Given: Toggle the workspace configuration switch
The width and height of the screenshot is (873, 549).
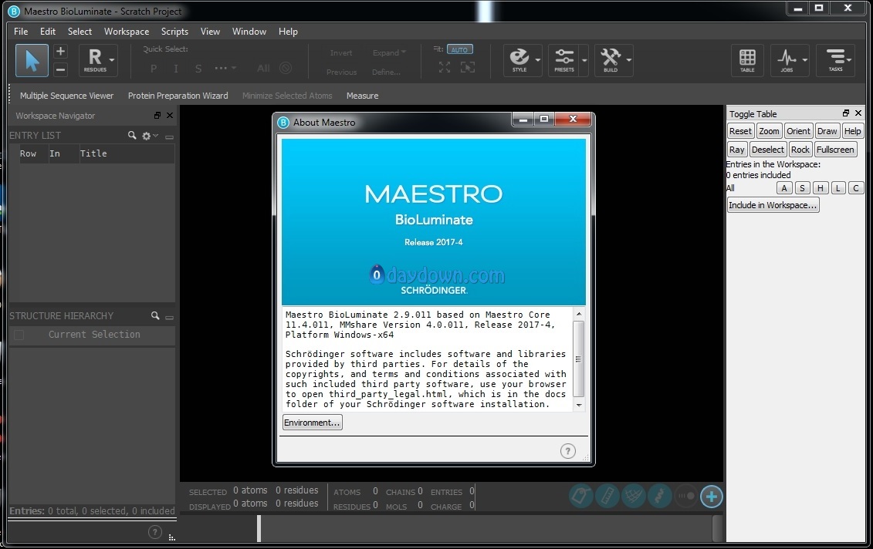Looking at the screenshot, I should [686, 496].
